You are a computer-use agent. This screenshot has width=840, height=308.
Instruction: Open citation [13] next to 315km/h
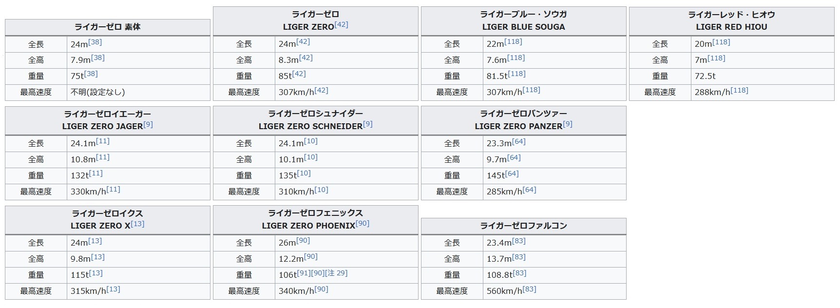113,289
